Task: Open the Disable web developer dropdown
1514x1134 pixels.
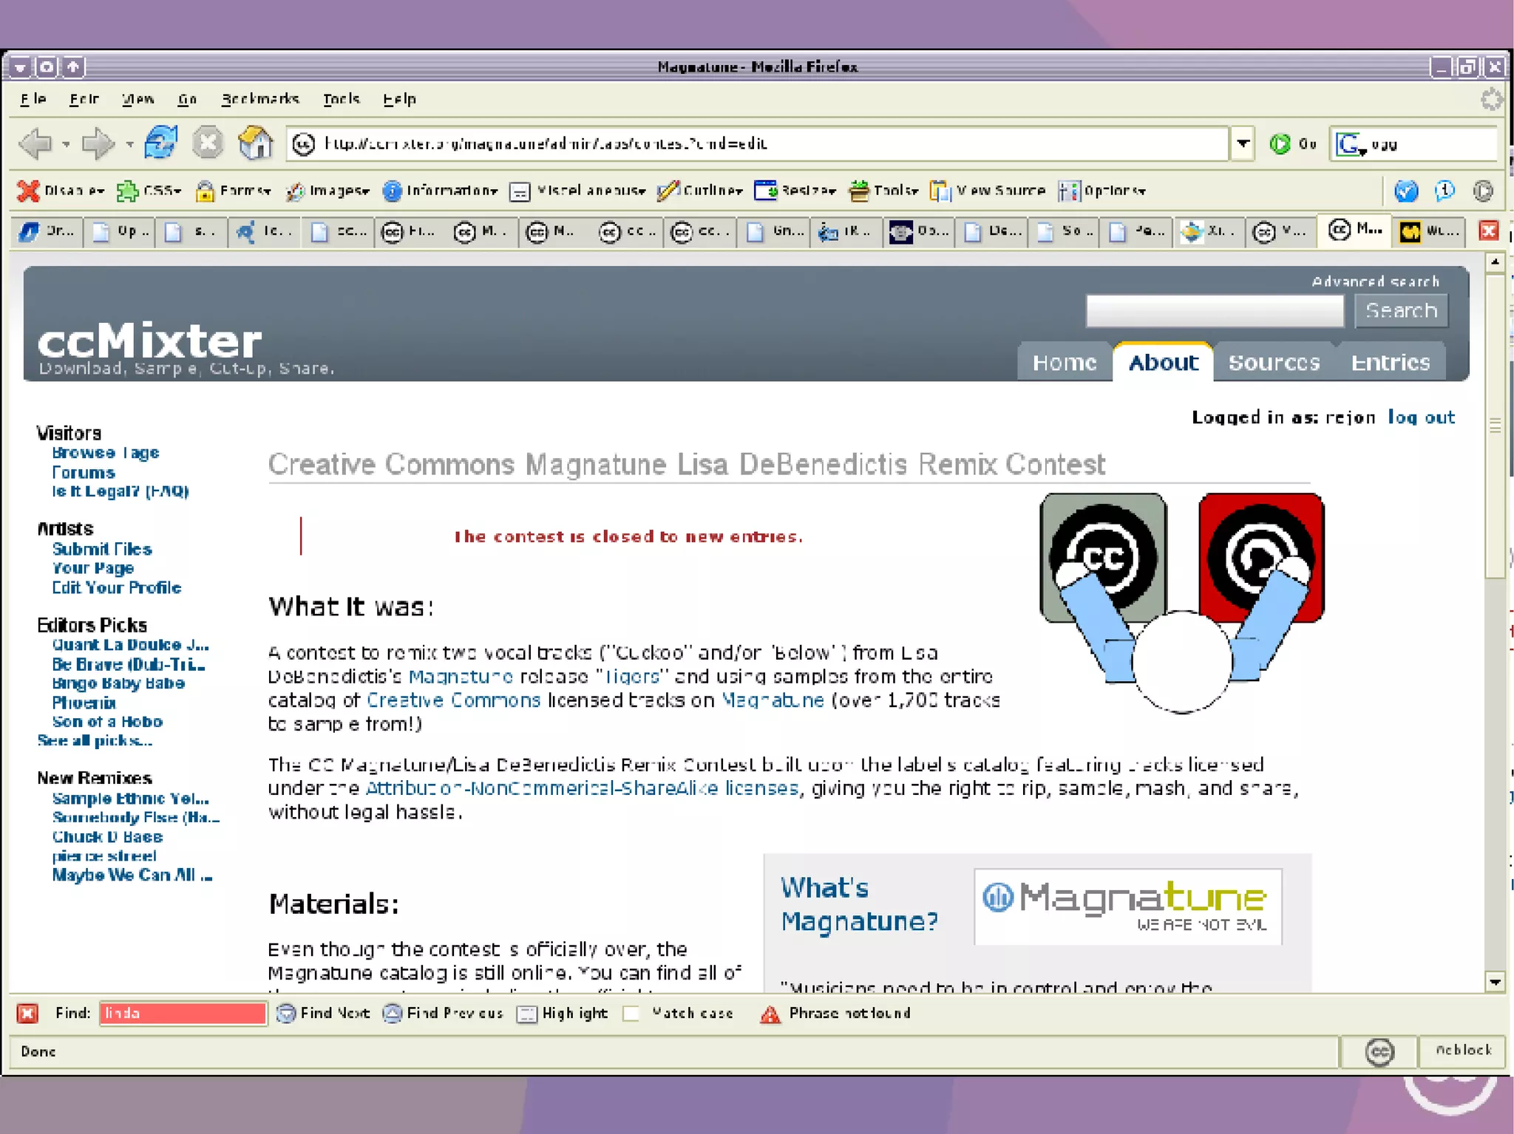Action: coord(63,191)
